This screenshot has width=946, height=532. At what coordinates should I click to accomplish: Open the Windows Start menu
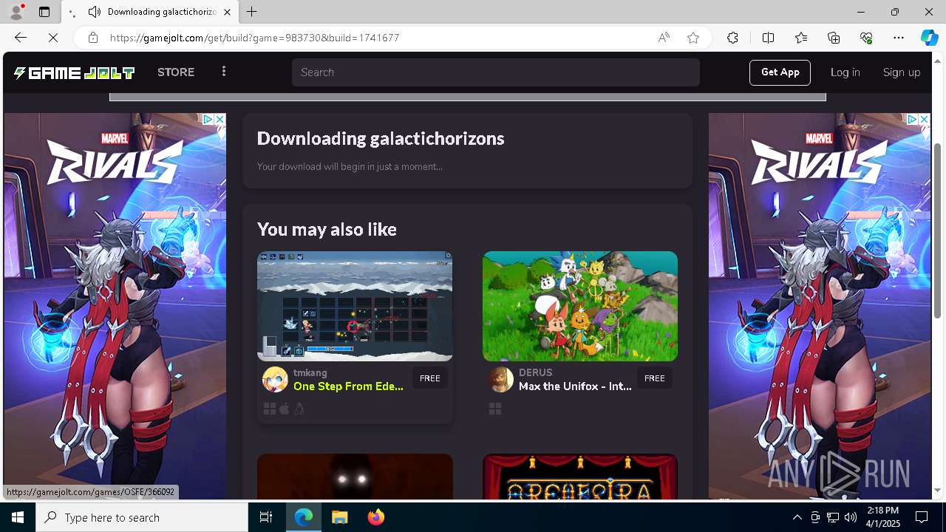(x=18, y=517)
